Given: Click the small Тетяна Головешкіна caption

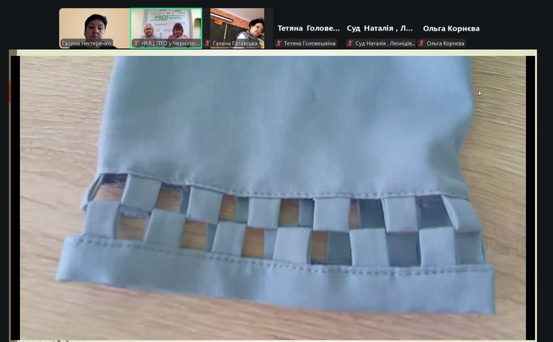Looking at the screenshot, I should click(x=310, y=44).
